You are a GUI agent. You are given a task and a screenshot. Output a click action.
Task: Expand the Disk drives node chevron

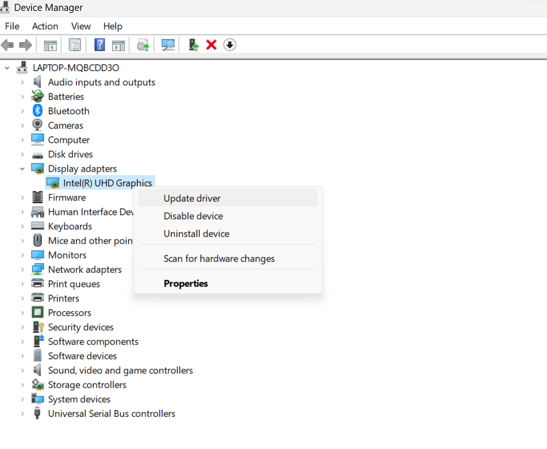[x=22, y=154]
